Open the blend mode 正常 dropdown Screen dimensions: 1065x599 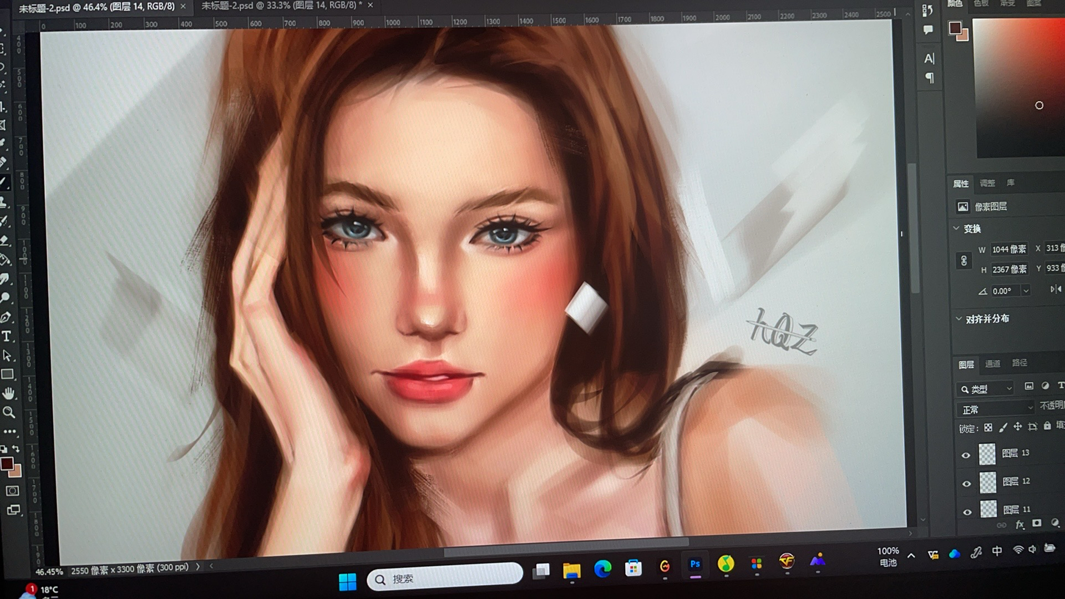pos(995,409)
